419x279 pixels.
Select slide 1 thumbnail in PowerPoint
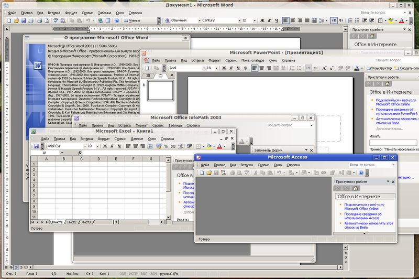click(161, 90)
